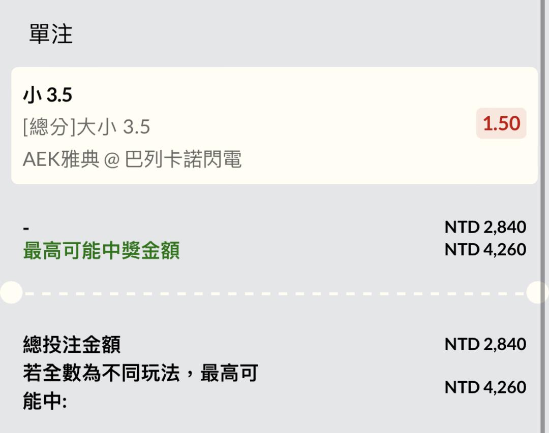The width and height of the screenshot is (549, 433).
Task: Select the NTD 2,840 stake beside the dash
Action: click(x=485, y=227)
